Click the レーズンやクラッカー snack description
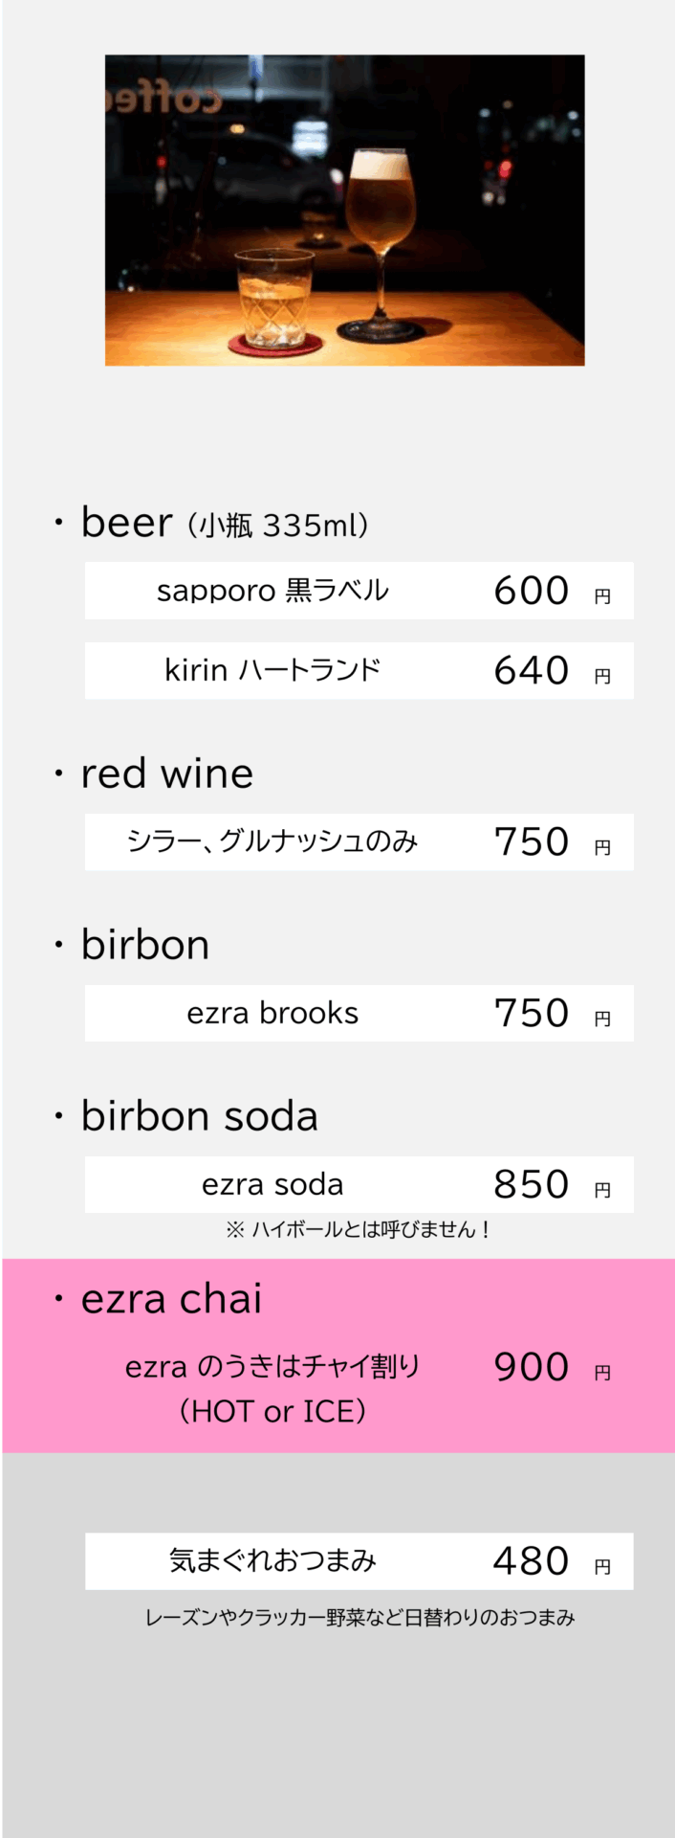Screen dimensions: 675x1838 pyautogui.click(x=359, y=1617)
